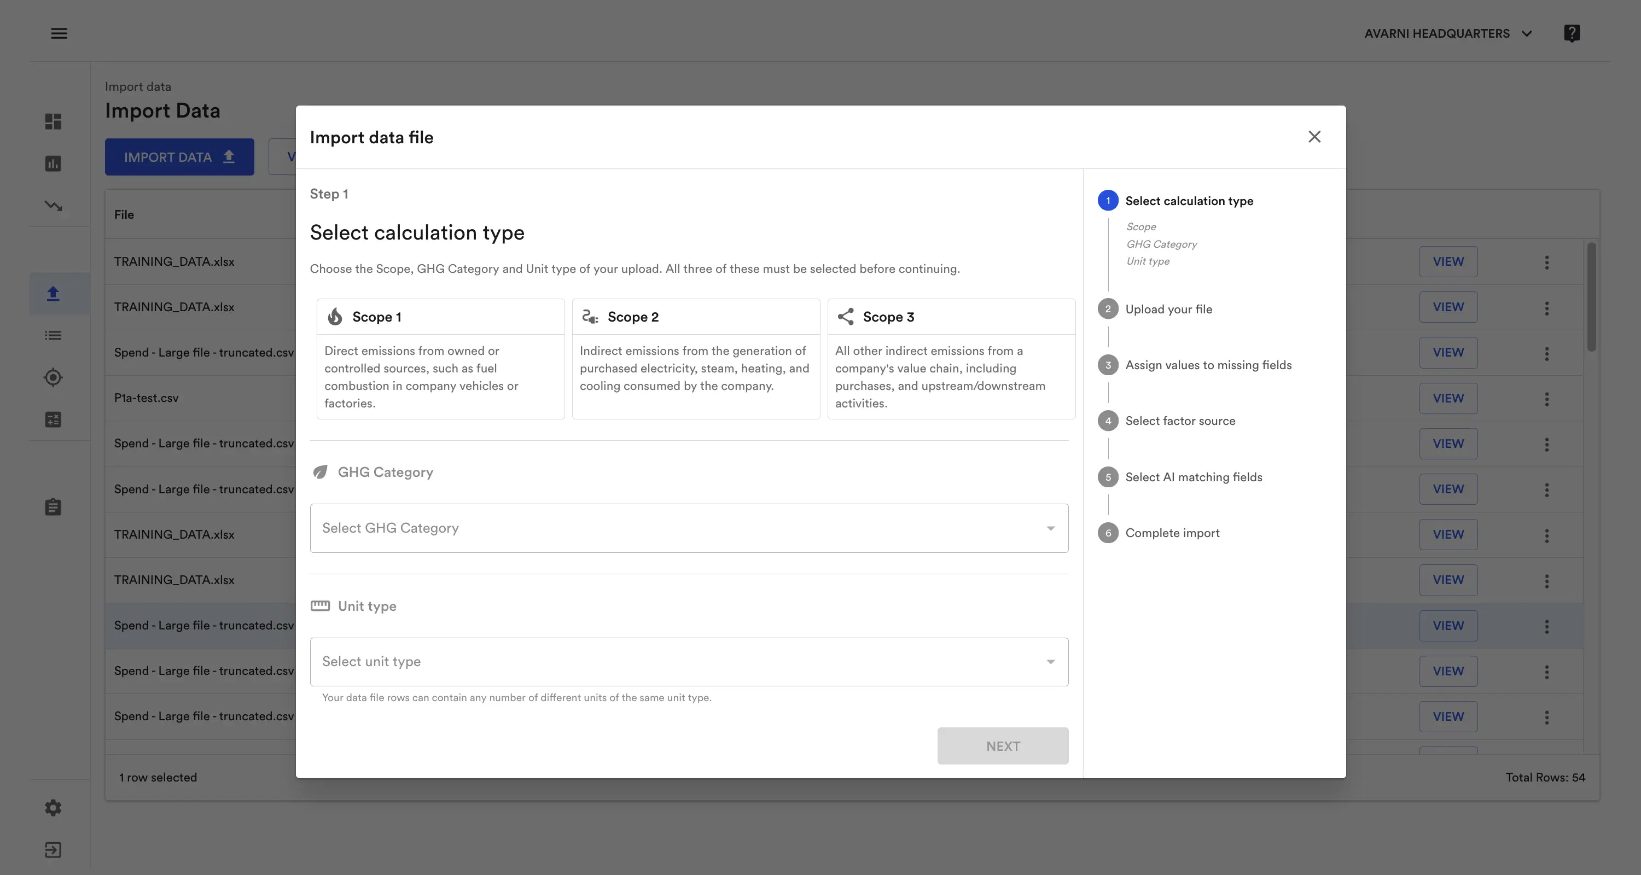
Task: Select the upload import sidebar icon
Action: tap(53, 294)
